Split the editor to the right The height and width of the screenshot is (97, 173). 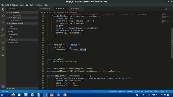(x=166, y=9)
